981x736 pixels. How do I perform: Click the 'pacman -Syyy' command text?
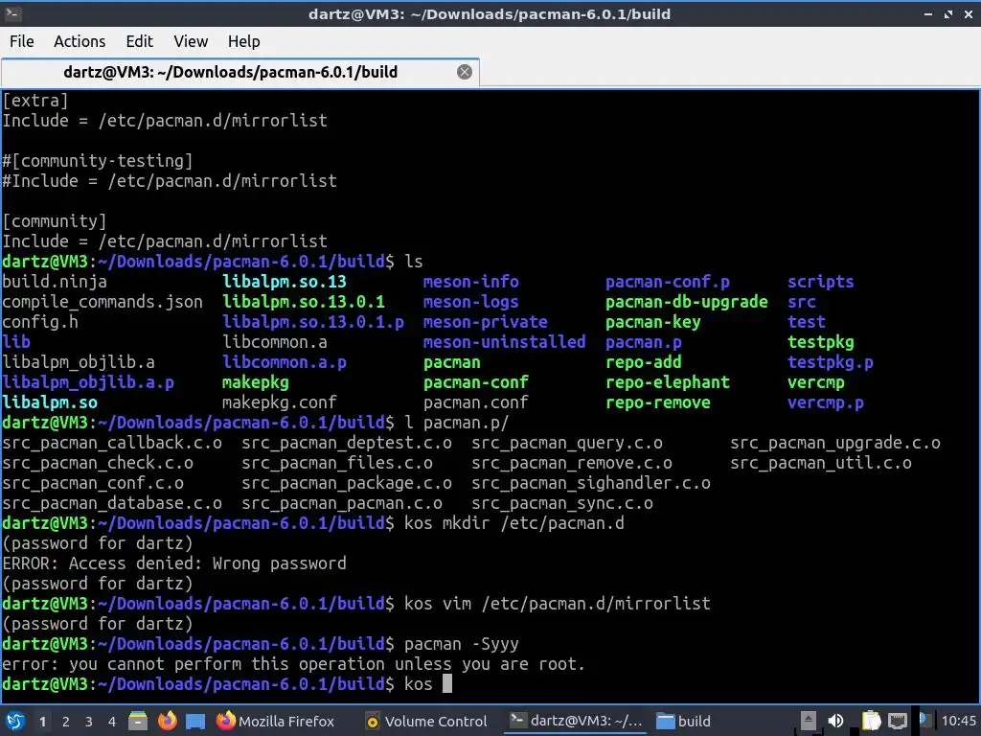[x=462, y=644]
